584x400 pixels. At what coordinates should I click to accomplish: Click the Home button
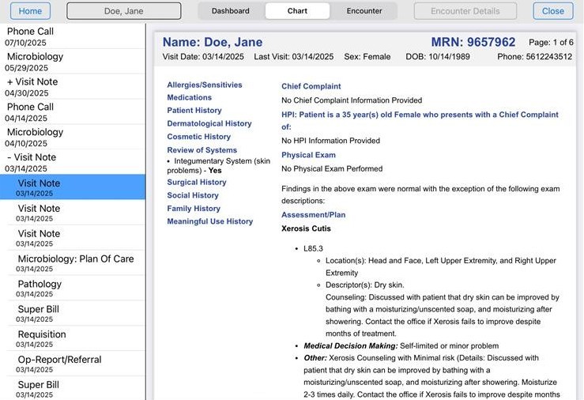tap(30, 11)
